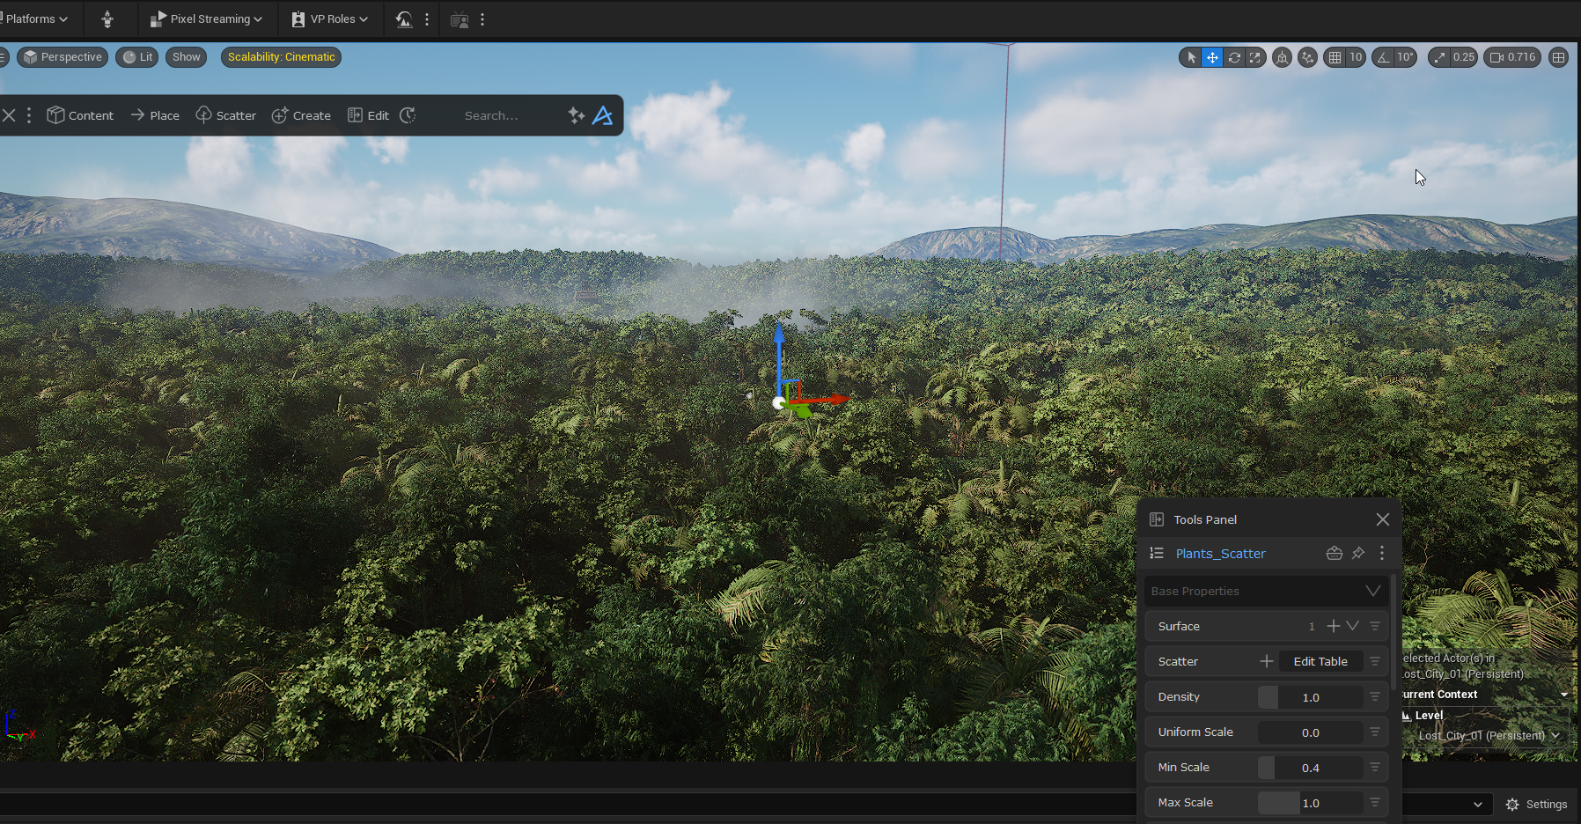Add a new Surface entry

pos(1334,626)
